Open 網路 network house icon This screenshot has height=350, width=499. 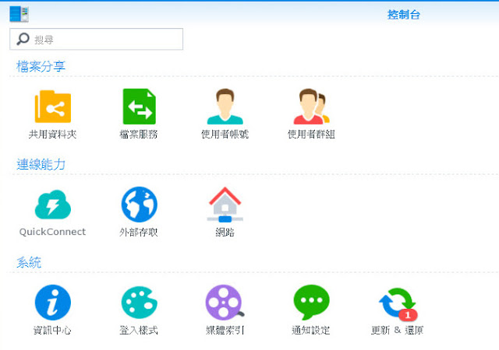(x=225, y=205)
